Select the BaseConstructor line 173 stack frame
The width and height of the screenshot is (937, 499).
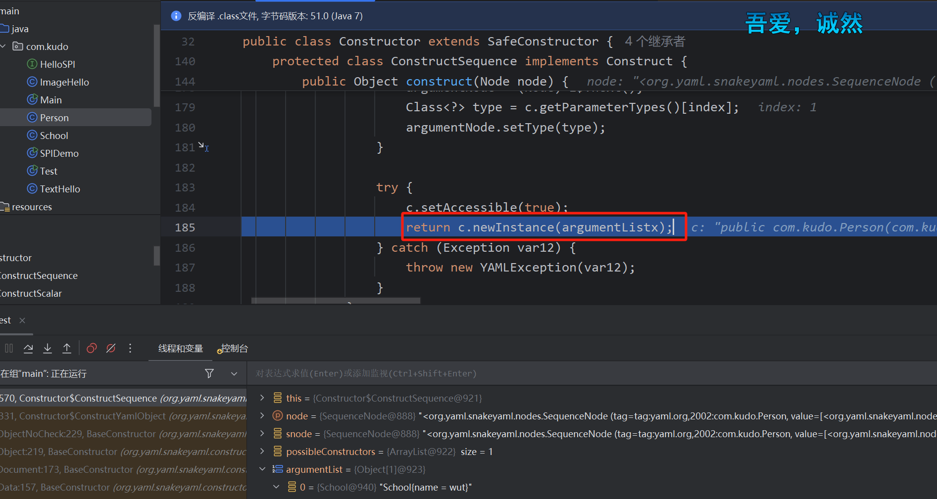[123, 469]
